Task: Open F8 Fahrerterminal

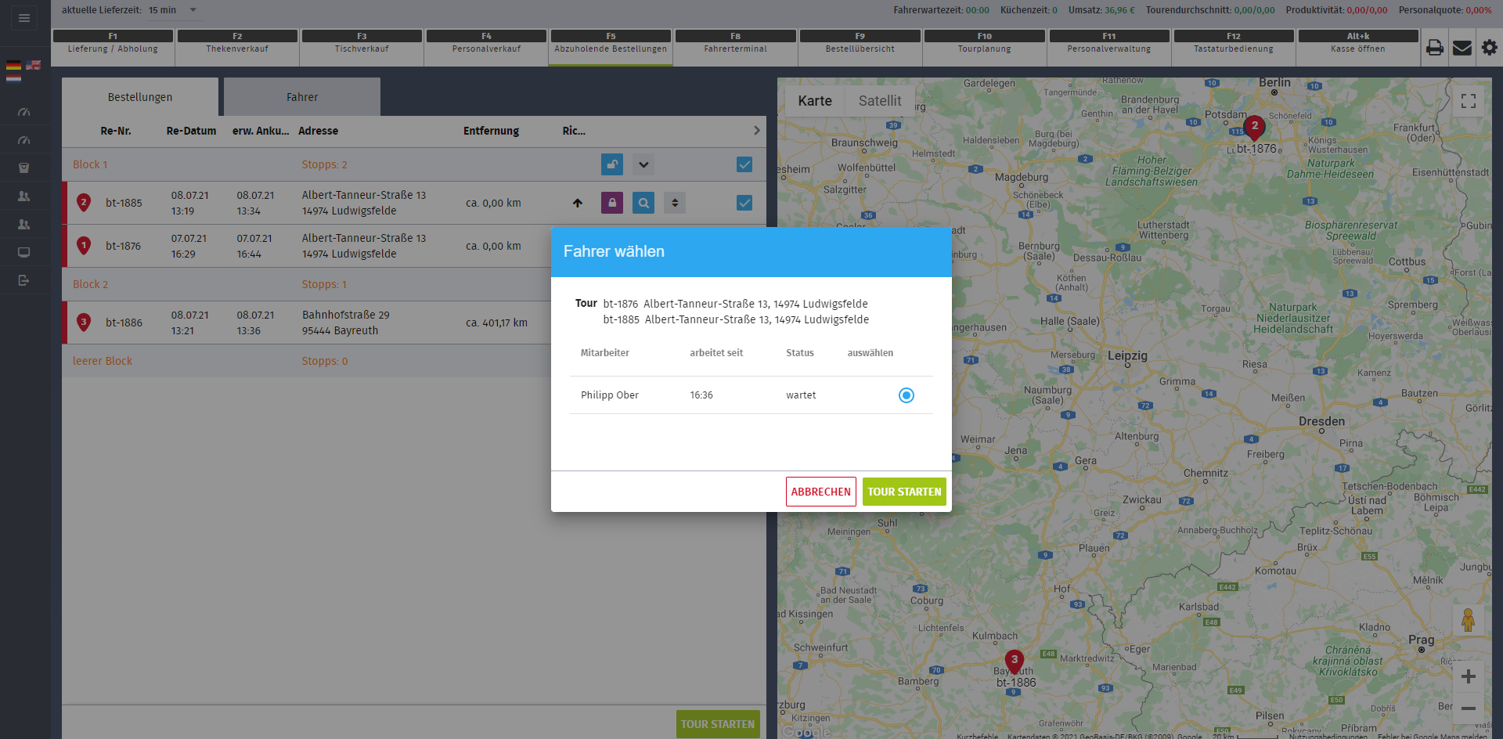Action: click(x=735, y=48)
